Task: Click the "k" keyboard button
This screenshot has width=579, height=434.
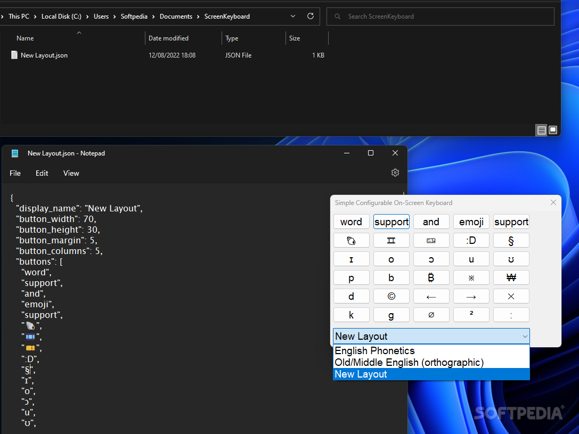Action: [x=351, y=315]
